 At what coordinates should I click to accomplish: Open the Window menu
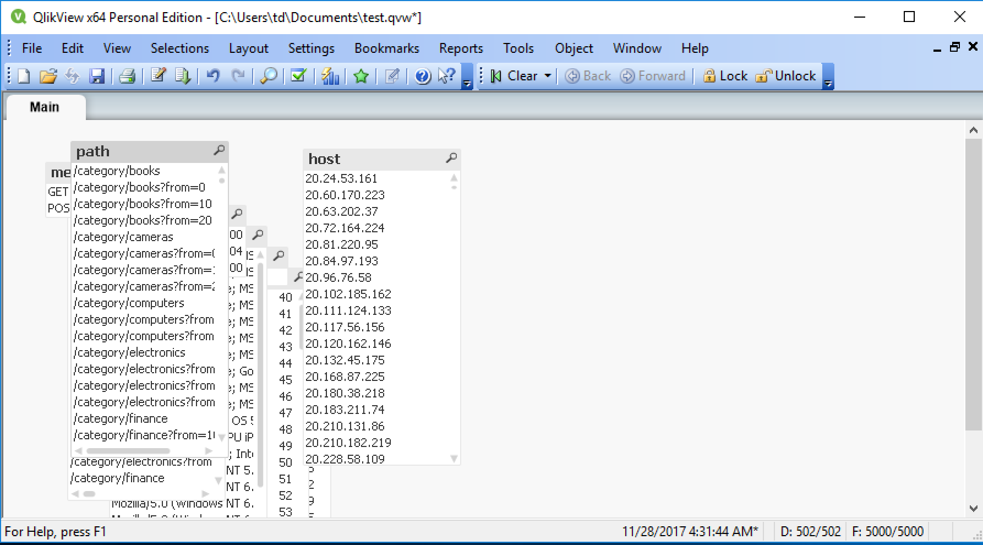pos(637,48)
